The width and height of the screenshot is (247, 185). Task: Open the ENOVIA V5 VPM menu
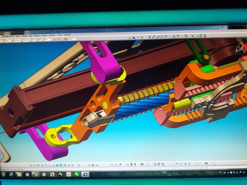point(8,37)
